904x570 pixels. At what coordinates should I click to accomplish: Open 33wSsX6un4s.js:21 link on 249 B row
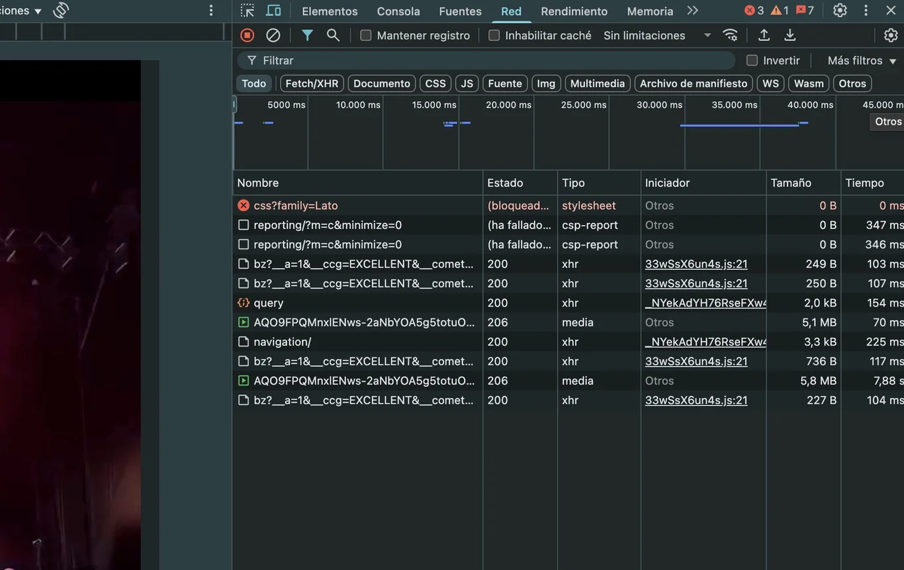pos(696,264)
